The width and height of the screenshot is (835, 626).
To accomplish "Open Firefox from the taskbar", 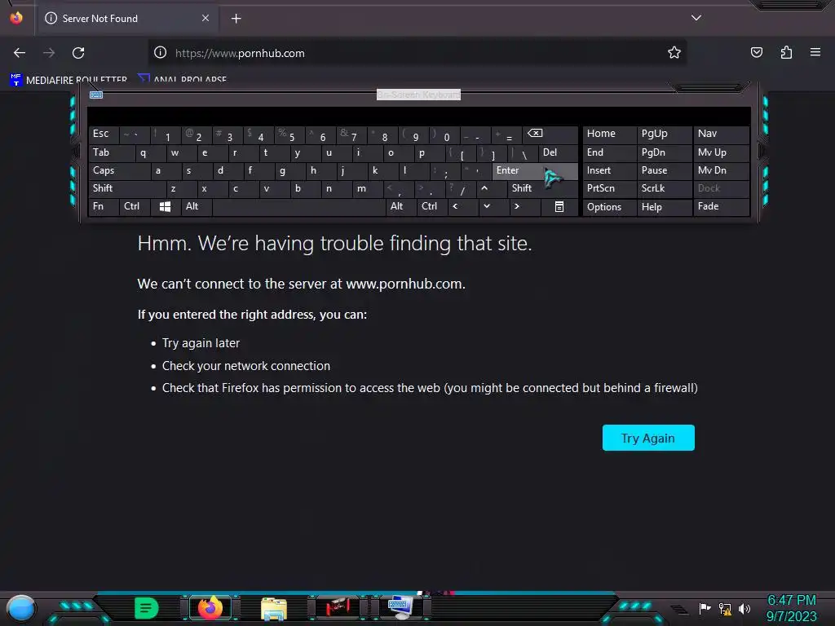I will (x=210, y=608).
